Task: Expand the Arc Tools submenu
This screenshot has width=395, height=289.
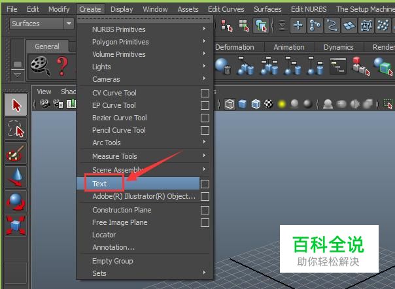Action: coord(145,143)
